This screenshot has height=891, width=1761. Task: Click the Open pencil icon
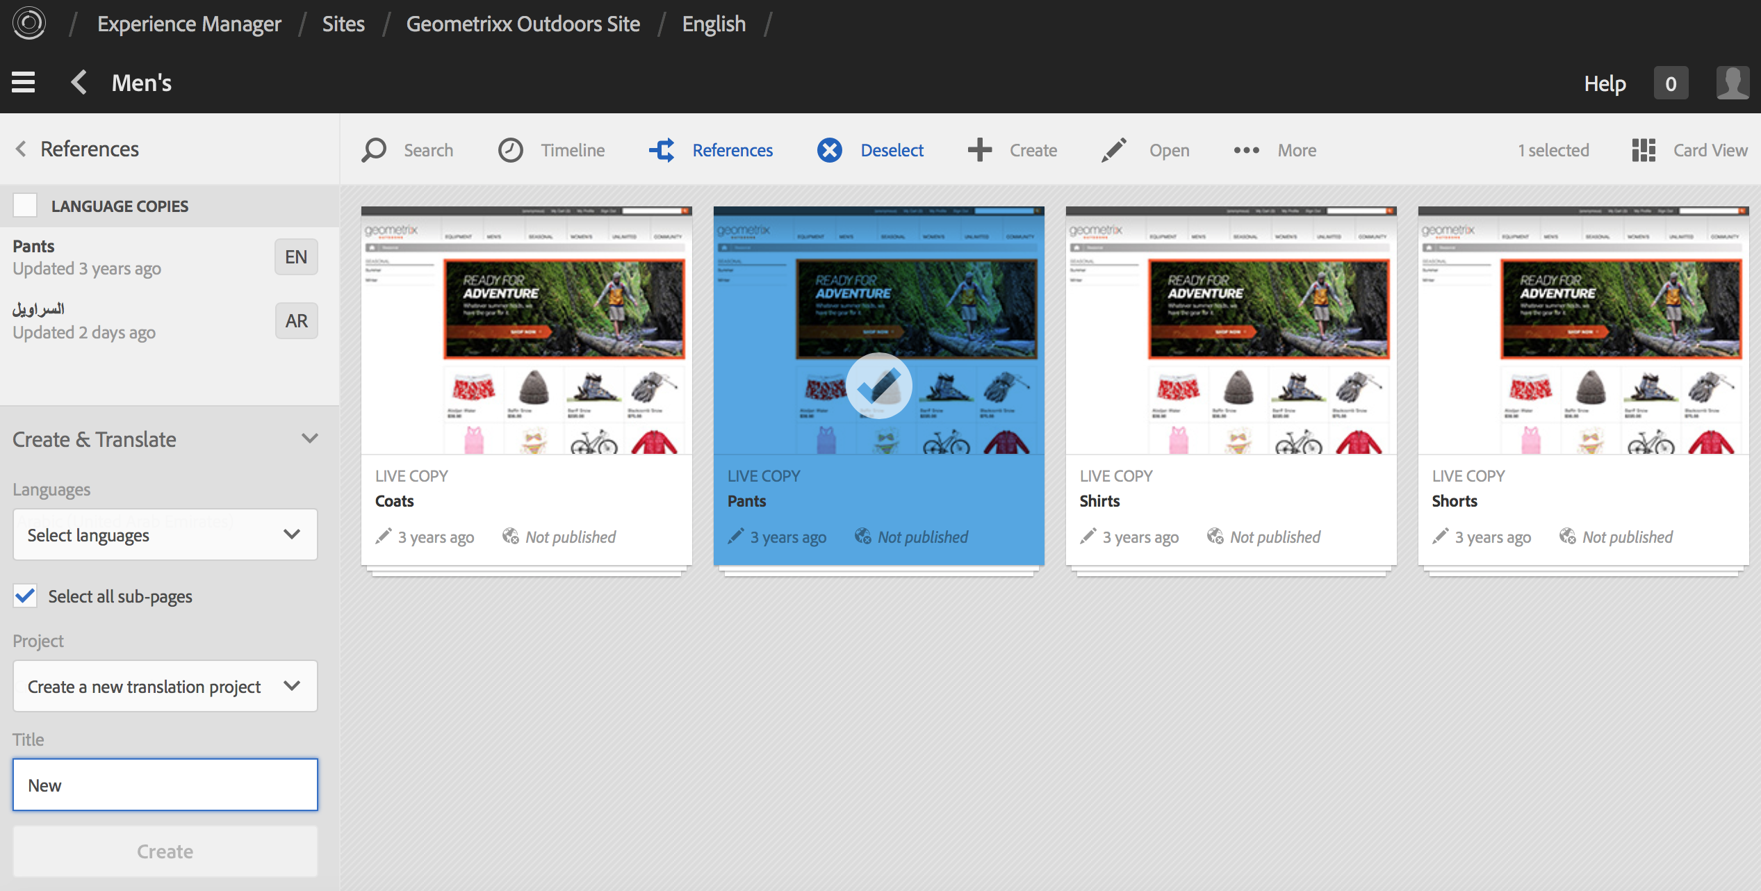click(1113, 150)
